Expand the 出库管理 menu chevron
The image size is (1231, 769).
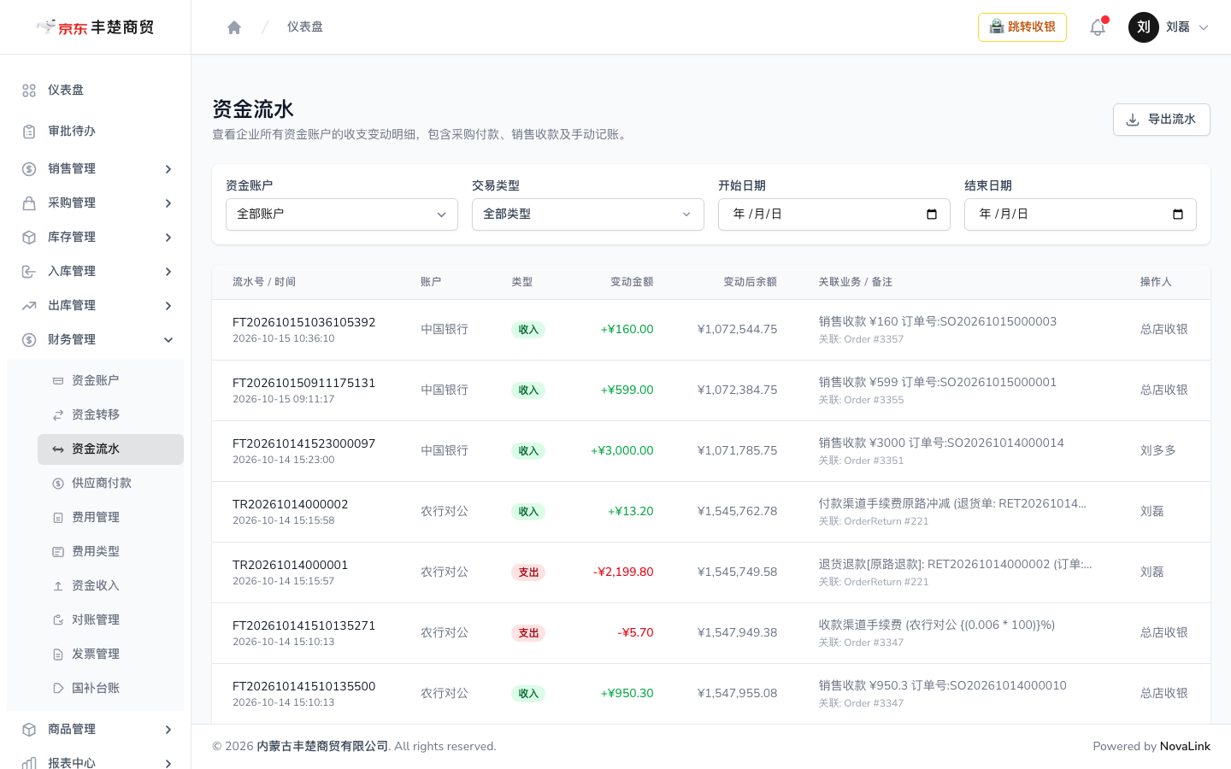(168, 306)
